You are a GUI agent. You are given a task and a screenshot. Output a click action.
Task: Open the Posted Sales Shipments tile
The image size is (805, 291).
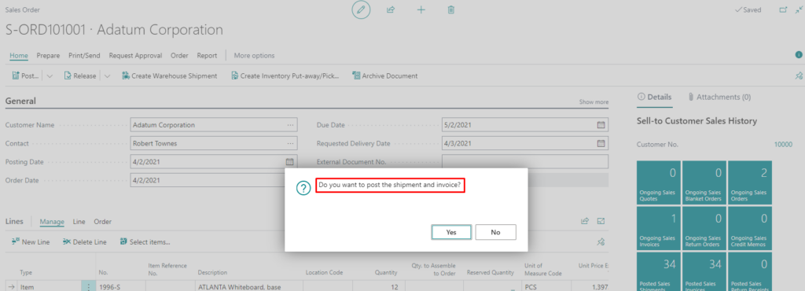(x=658, y=271)
